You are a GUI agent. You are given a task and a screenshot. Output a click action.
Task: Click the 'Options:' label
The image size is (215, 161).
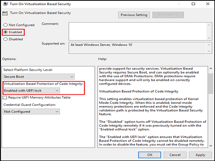[x=9, y=59]
